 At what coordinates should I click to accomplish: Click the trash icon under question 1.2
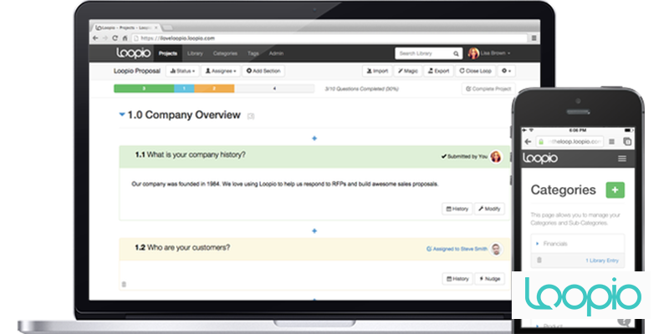tap(125, 284)
